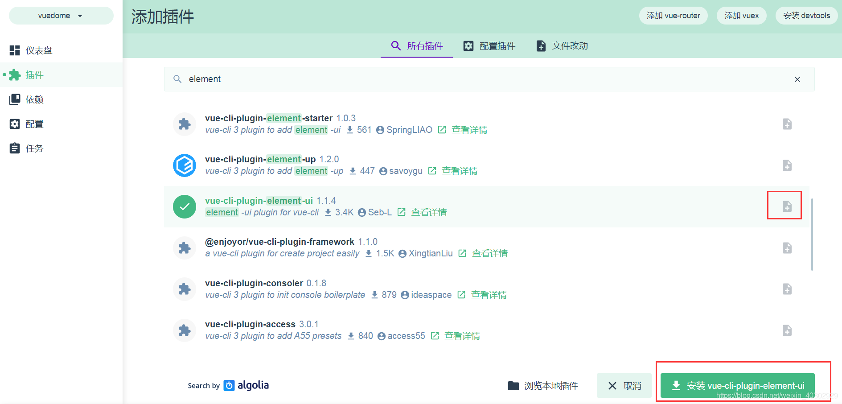This screenshot has height=404, width=842.
Task: Click the algolia search logo
Action: (x=246, y=385)
